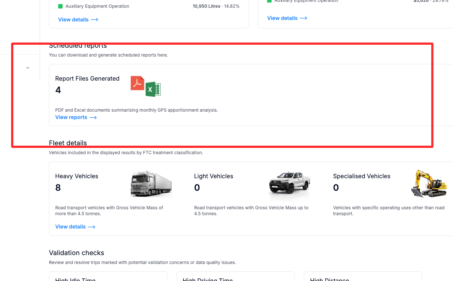This screenshot has width=452, height=281.
Task: Select the High Distance validation card
Action: pyautogui.click(x=363, y=277)
